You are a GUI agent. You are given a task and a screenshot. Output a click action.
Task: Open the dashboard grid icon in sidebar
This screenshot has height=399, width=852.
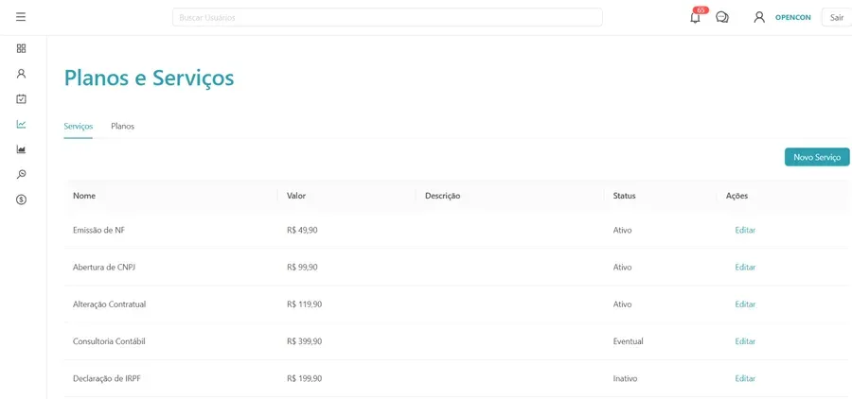click(21, 48)
